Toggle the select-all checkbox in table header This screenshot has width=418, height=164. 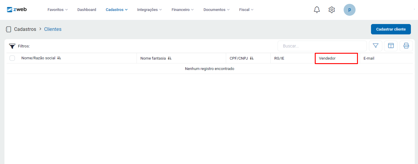pos(12,58)
